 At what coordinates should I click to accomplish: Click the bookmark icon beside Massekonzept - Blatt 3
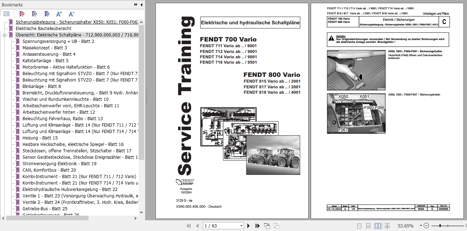click(x=18, y=48)
